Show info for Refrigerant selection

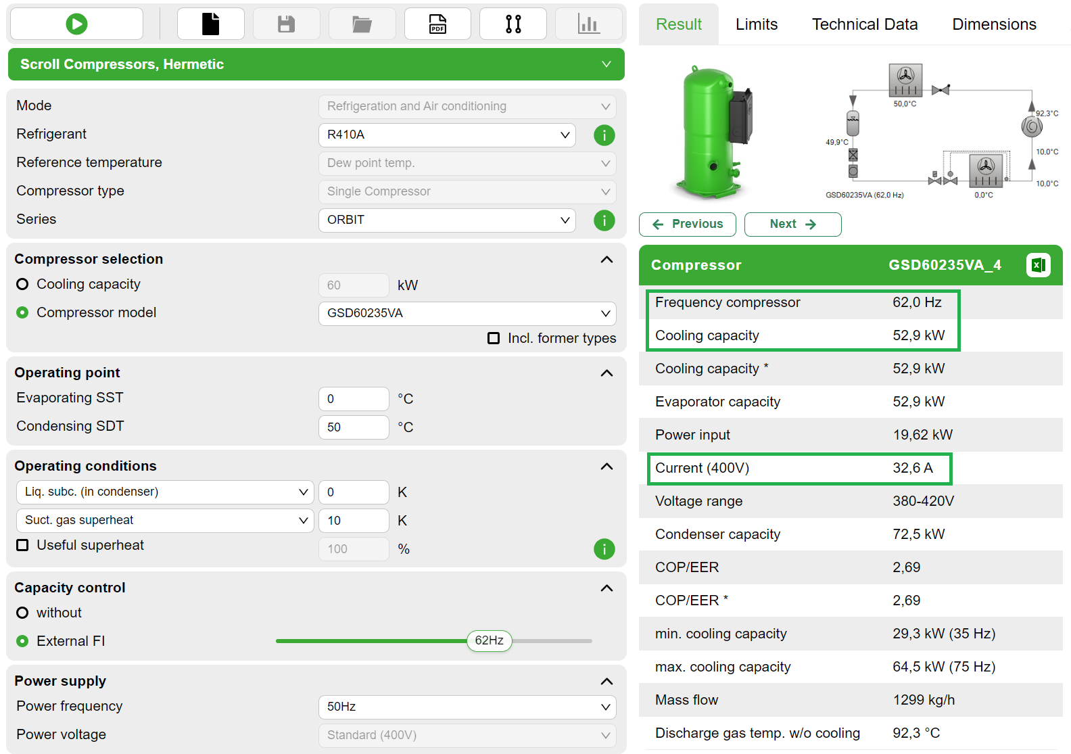click(x=604, y=135)
